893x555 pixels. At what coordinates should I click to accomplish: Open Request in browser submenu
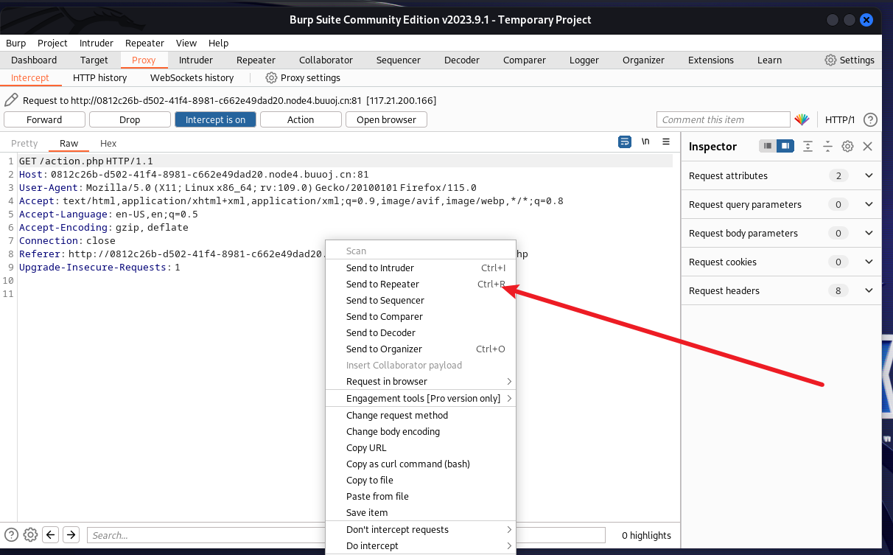(x=421, y=382)
